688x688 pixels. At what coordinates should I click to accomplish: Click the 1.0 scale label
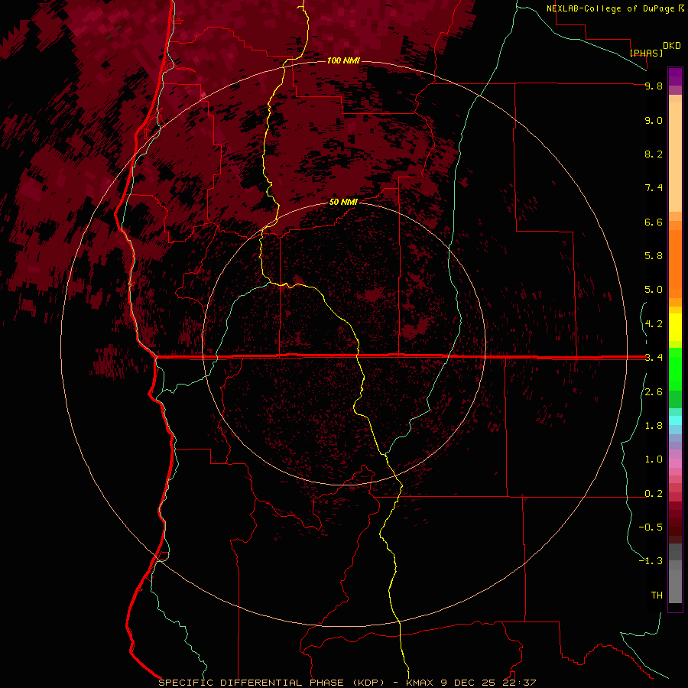pos(654,459)
